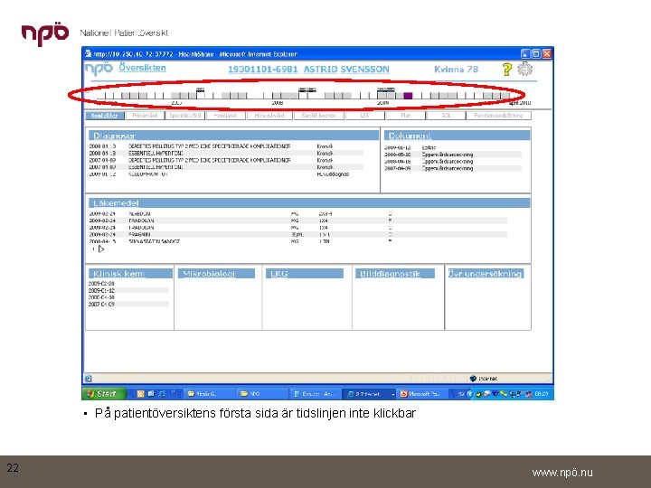The height and width of the screenshot is (488, 651).
Task: Expand more medications with the arrow below Läkemedel
Action: [100, 249]
